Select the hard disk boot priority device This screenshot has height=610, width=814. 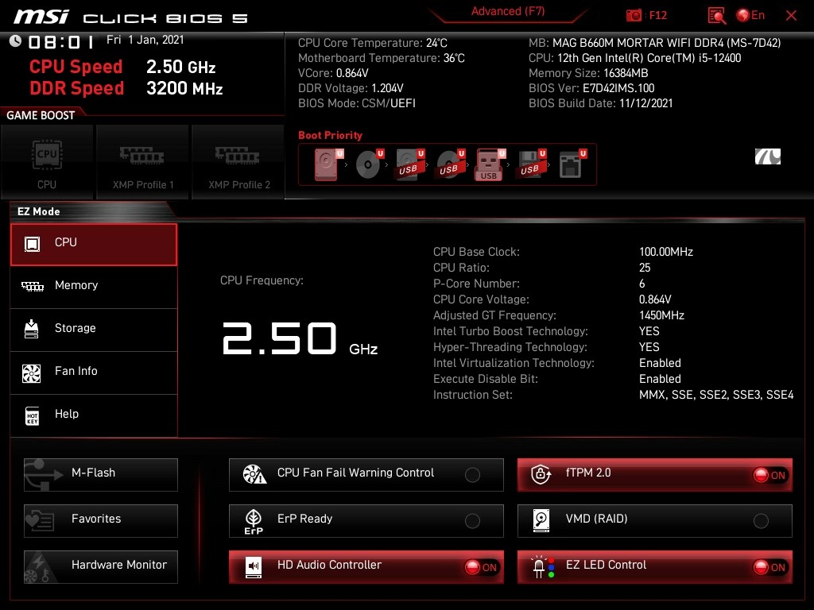click(328, 164)
